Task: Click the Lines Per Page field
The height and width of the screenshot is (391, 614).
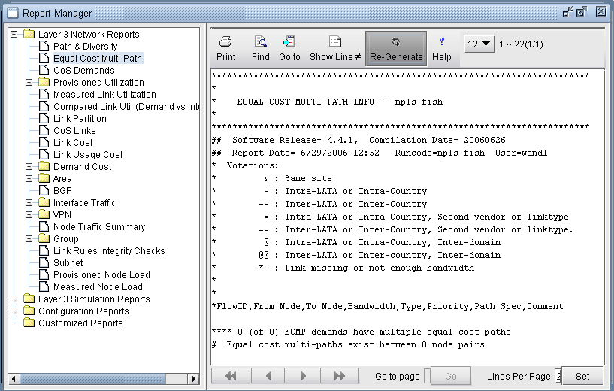Action: point(558,376)
